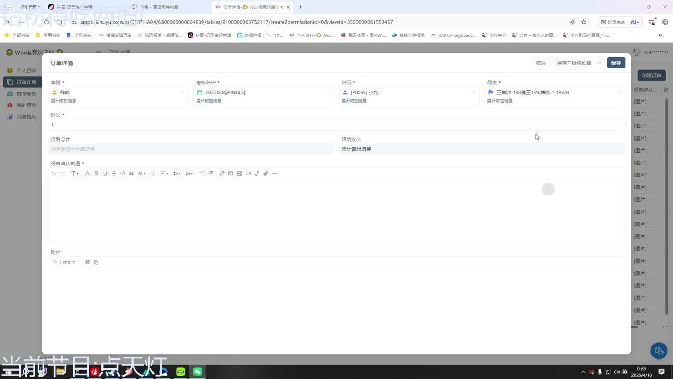Viewport: 673px width, 379px height.
Task: Insert an image using the picture icon
Action: tap(239, 173)
